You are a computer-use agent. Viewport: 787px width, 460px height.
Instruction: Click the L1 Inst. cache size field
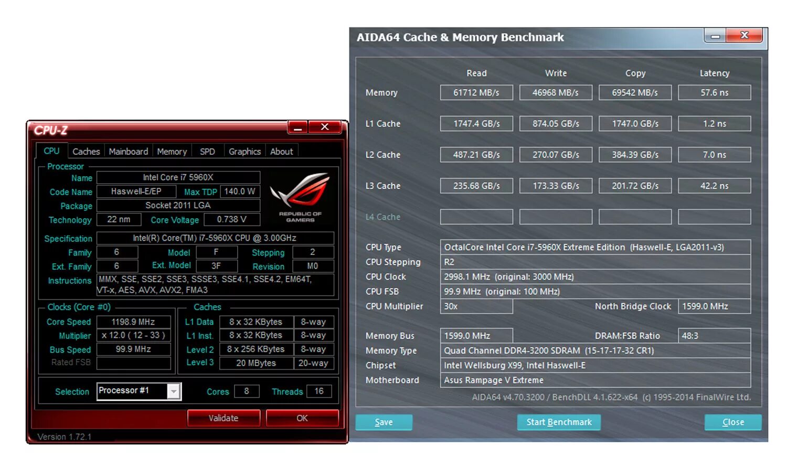[x=256, y=336]
